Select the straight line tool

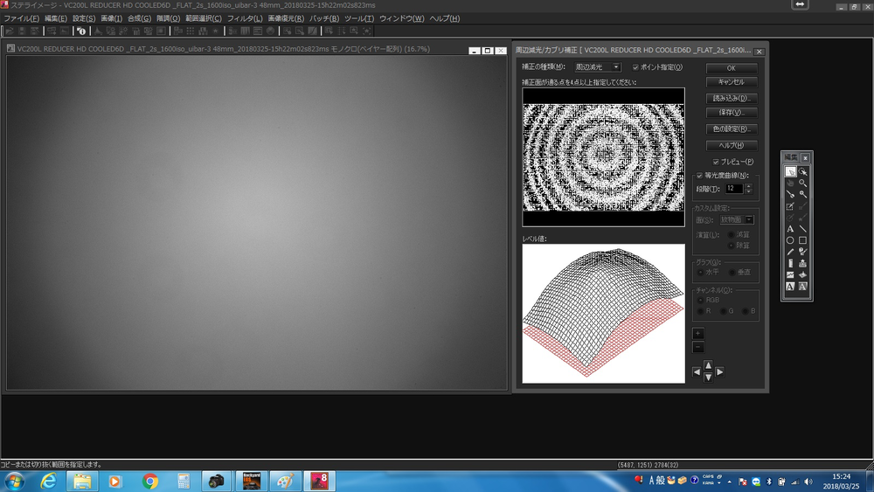point(802,229)
